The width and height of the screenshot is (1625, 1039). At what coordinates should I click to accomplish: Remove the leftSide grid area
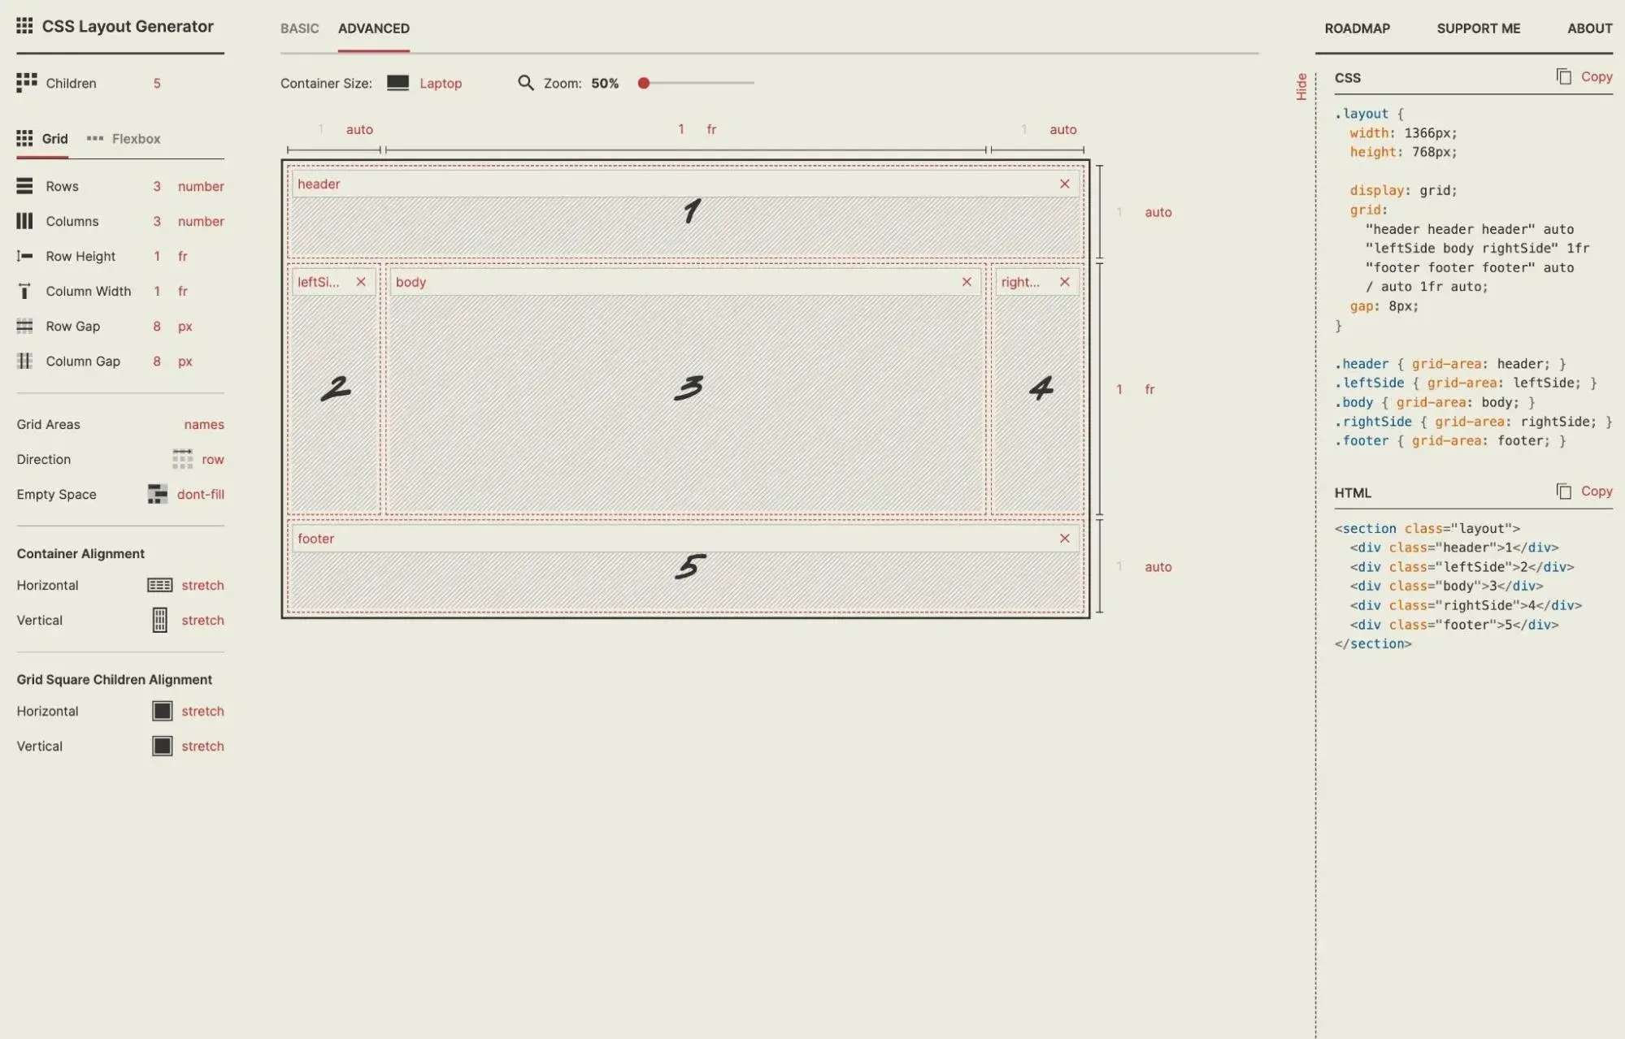pyautogui.click(x=361, y=282)
